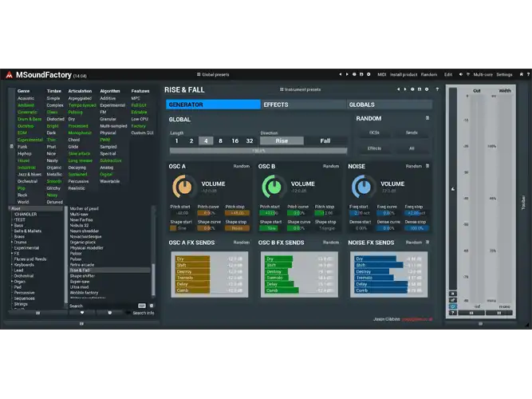The image size is (532, 399).
Task: Click global presets save disk icon
Action: point(361,74)
